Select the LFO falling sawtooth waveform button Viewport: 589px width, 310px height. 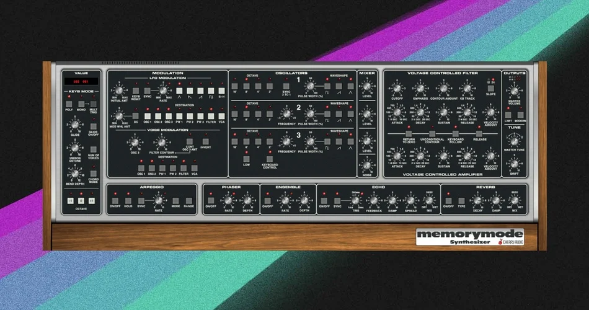(x=190, y=91)
